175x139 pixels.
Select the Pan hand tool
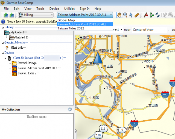point(119,15)
